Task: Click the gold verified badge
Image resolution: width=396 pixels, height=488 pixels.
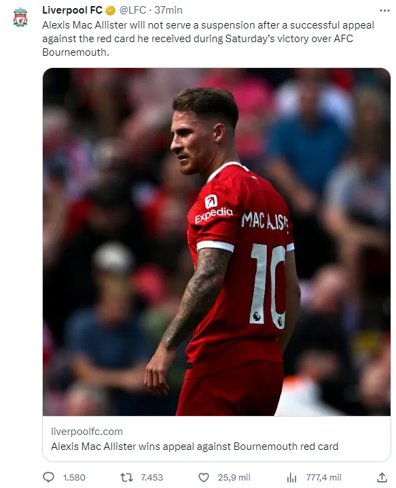Action: click(110, 11)
